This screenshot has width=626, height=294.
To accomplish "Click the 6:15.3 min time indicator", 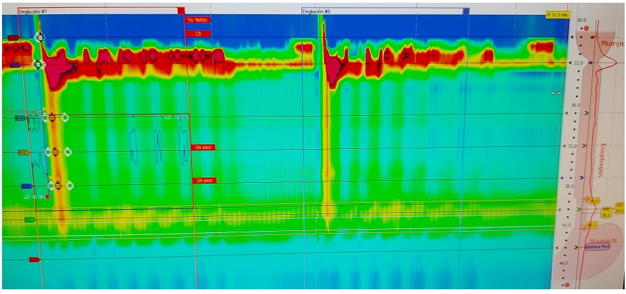I will pos(557,14).
